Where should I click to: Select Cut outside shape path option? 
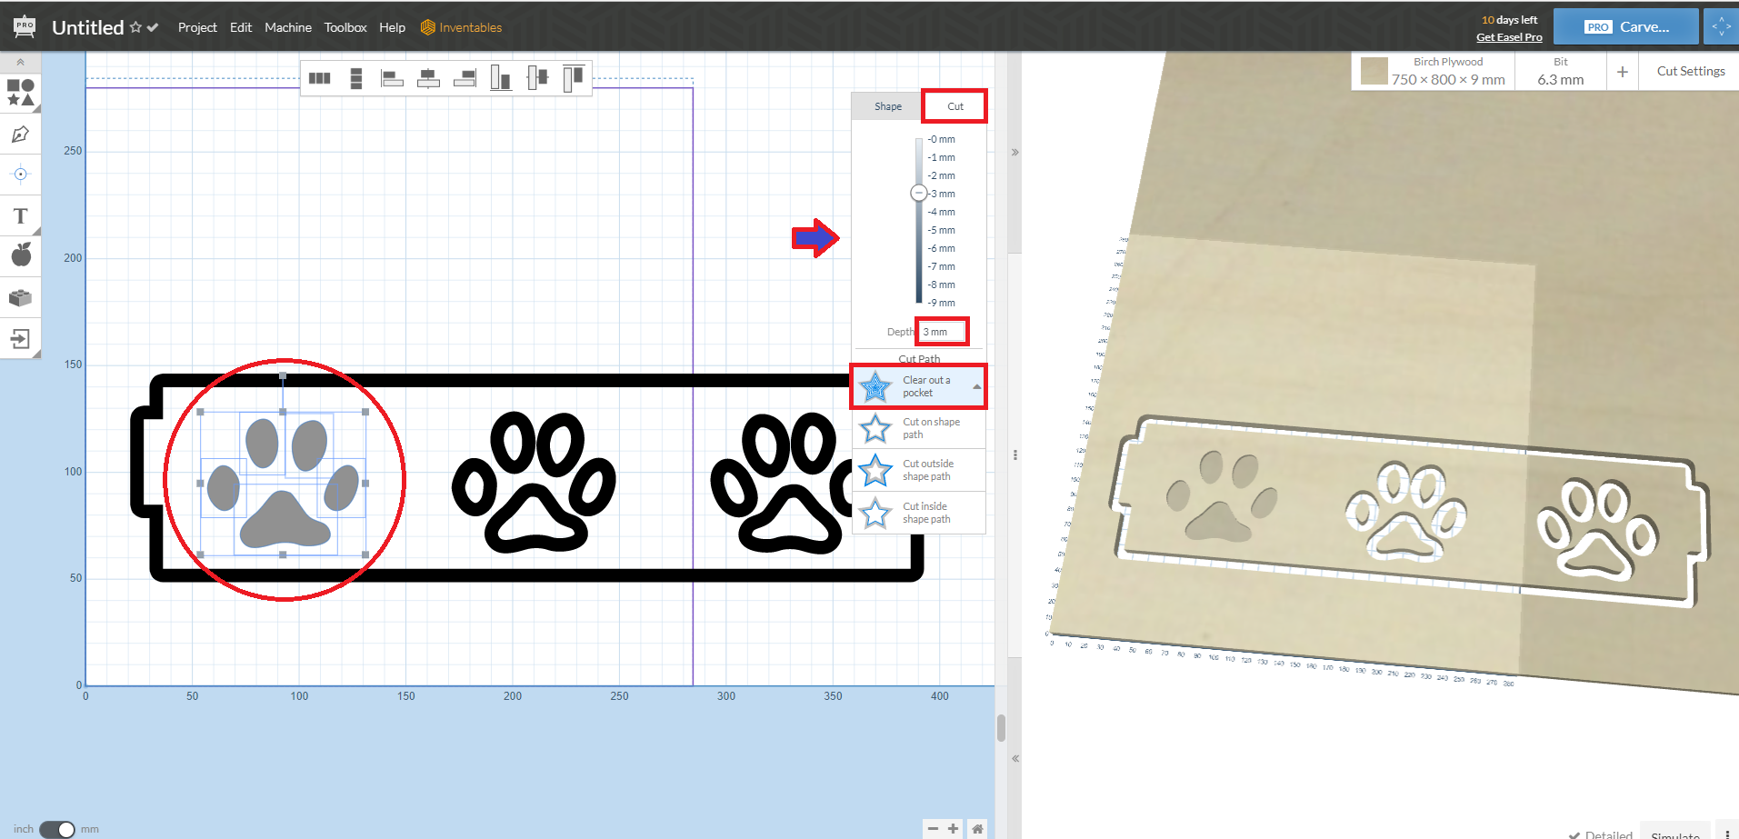[919, 470]
